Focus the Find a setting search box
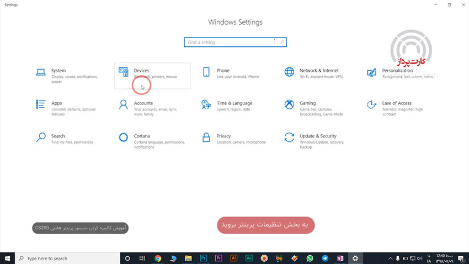 click(235, 42)
